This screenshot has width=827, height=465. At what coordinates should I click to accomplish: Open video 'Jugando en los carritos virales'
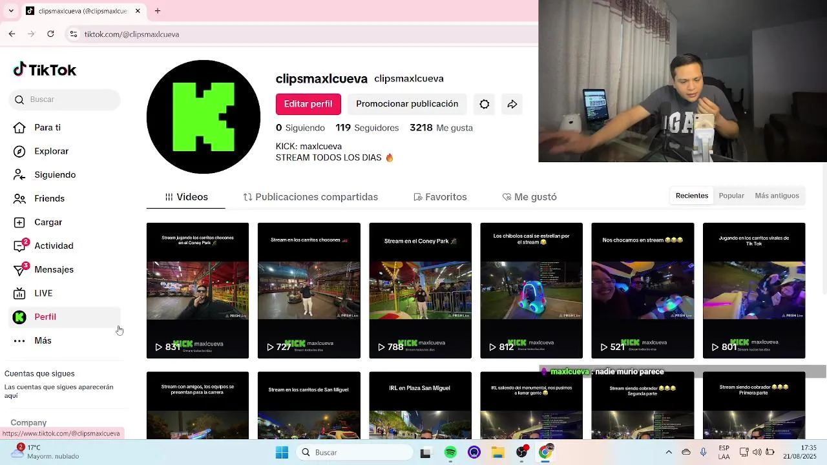click(x=754, y=291)
